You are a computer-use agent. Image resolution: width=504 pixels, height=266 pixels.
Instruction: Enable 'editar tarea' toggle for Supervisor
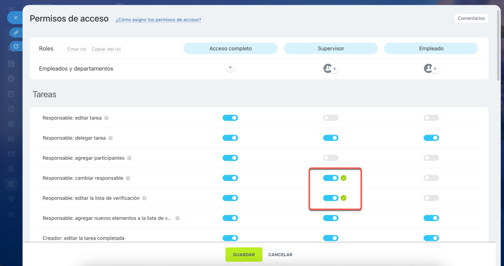[330, 118]
